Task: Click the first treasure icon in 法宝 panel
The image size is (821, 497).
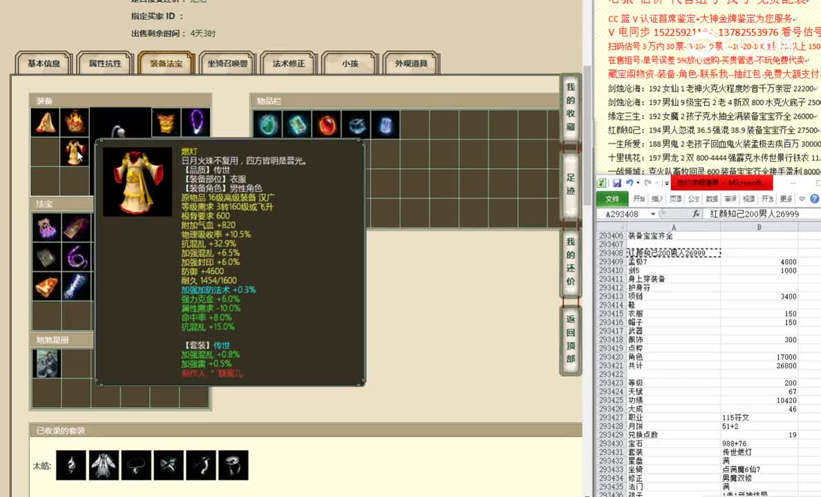Action: pos(45,228)
